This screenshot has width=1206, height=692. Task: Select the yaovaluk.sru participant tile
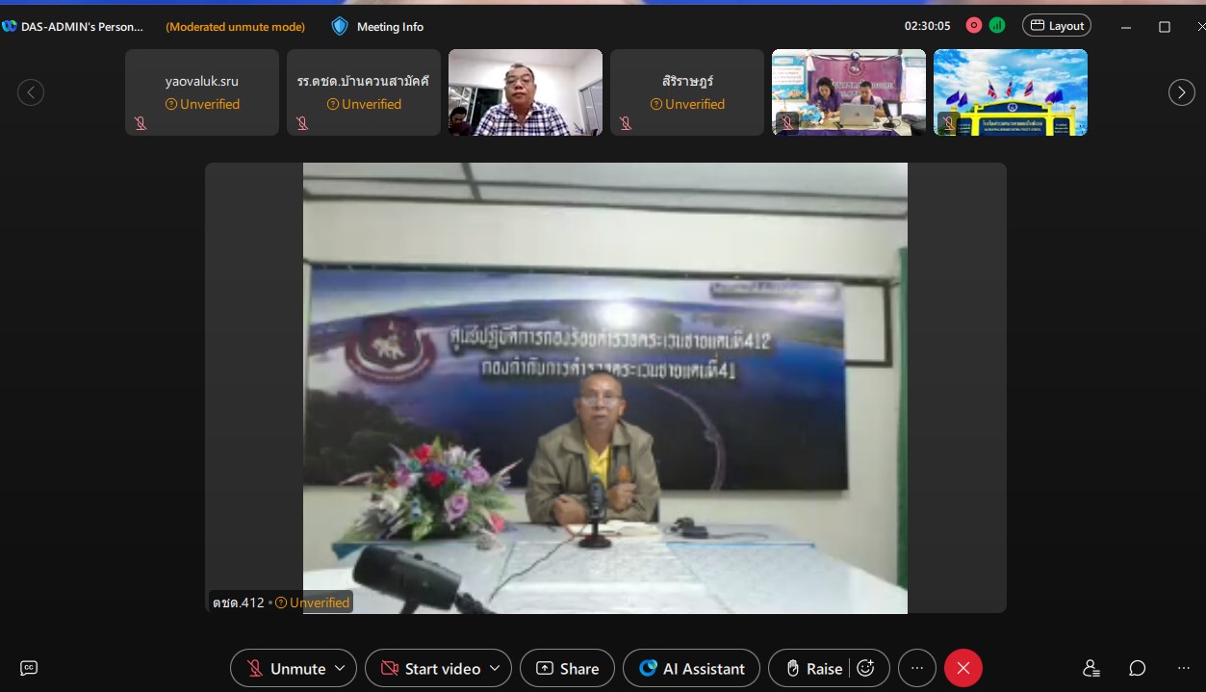click(202, 92)
